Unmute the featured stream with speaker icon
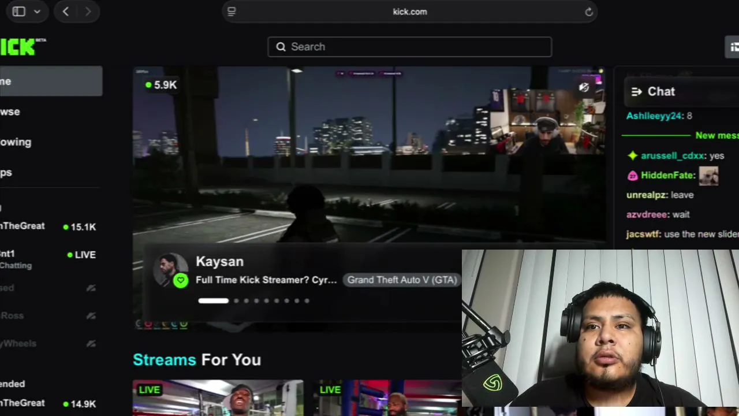 pos(584,87)
